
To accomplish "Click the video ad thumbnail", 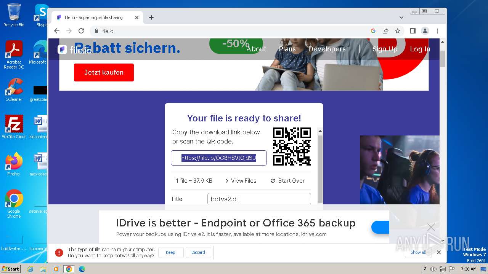I will (x=400, y=170).
